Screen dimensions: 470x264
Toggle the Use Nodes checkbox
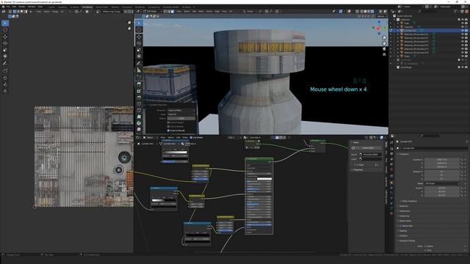(191, 138)
